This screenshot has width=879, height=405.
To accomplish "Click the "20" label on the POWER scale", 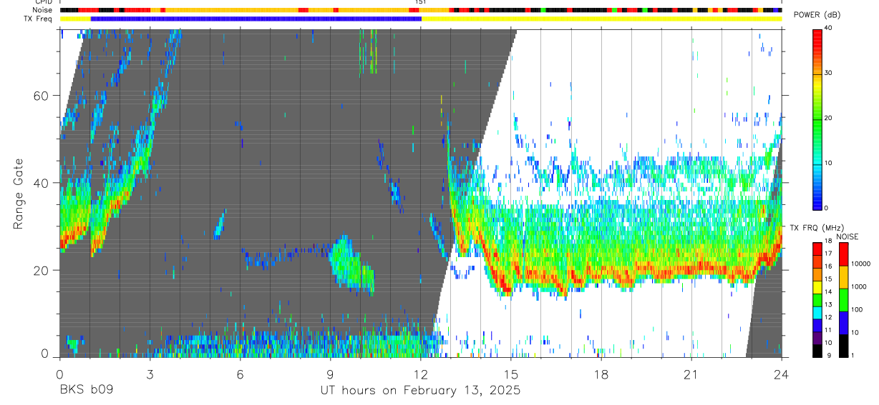I will point(828,119).
